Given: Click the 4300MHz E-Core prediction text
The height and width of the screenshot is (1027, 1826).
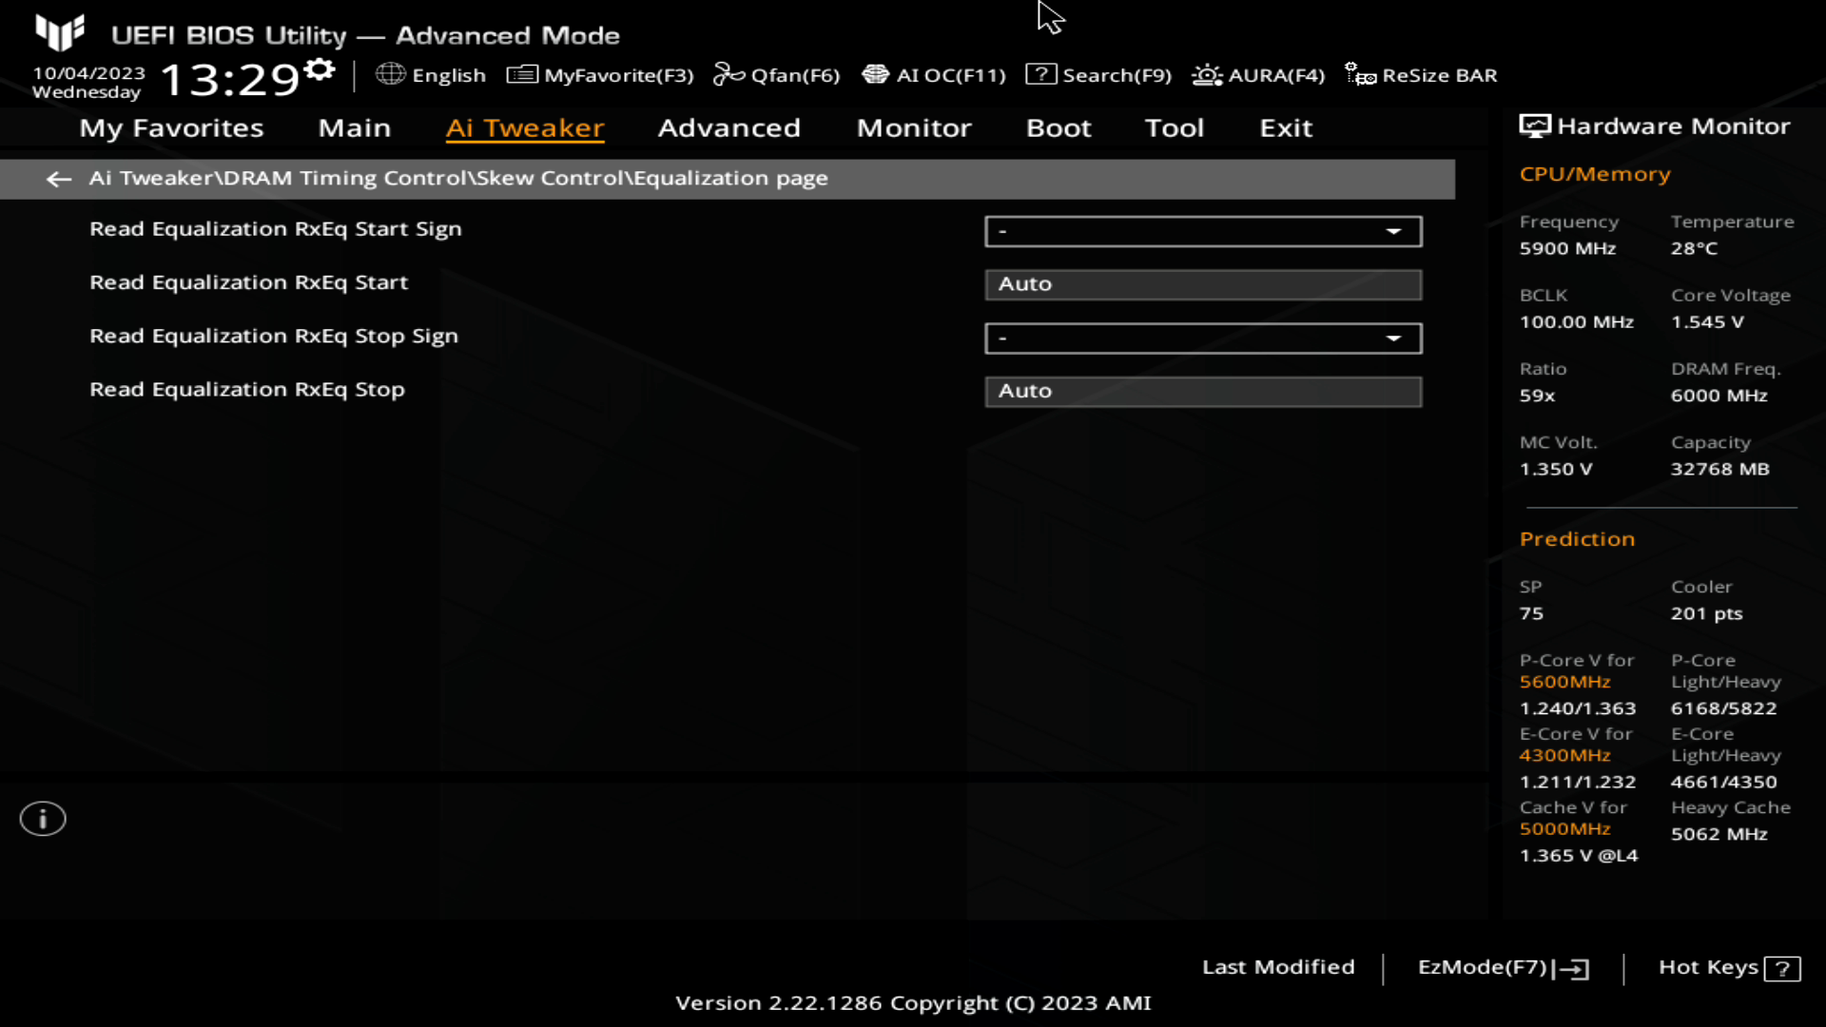Looking at the screenshot, I should click(1564, 755).
